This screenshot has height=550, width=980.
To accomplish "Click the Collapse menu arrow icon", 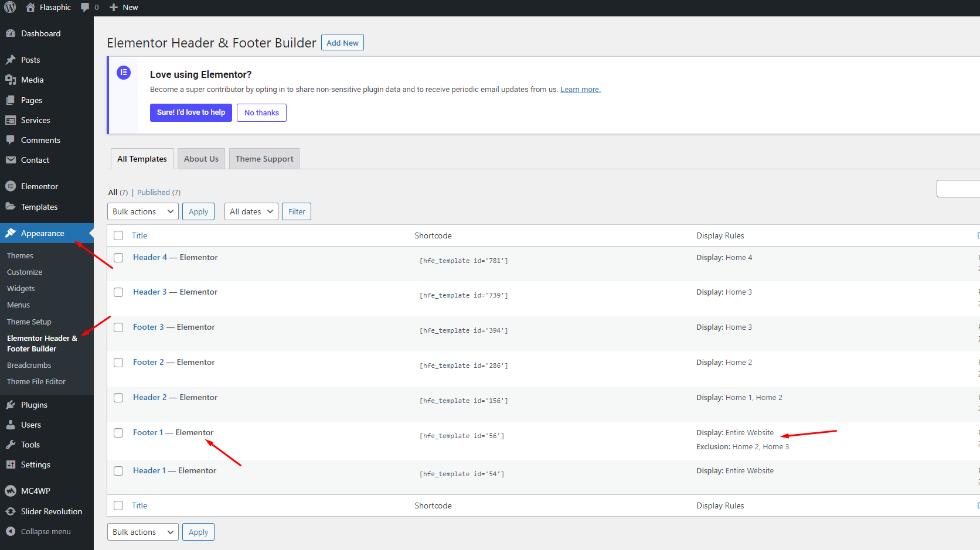I will (11, 531).
